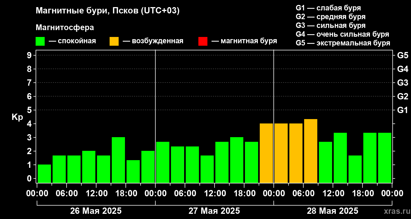Click the G3 label on right axis
The image size is (411, 219).
point(403,83)
